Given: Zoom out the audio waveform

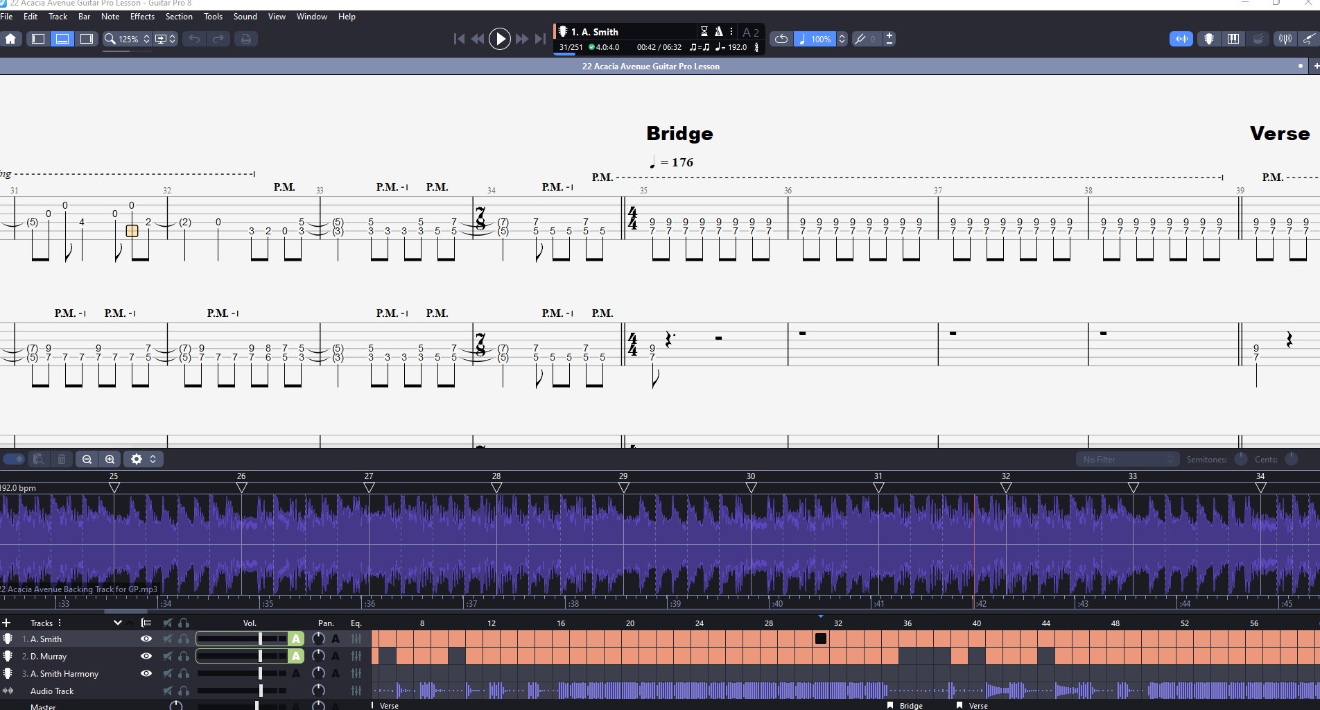Looking at the screenshot, I should point(87,459).
